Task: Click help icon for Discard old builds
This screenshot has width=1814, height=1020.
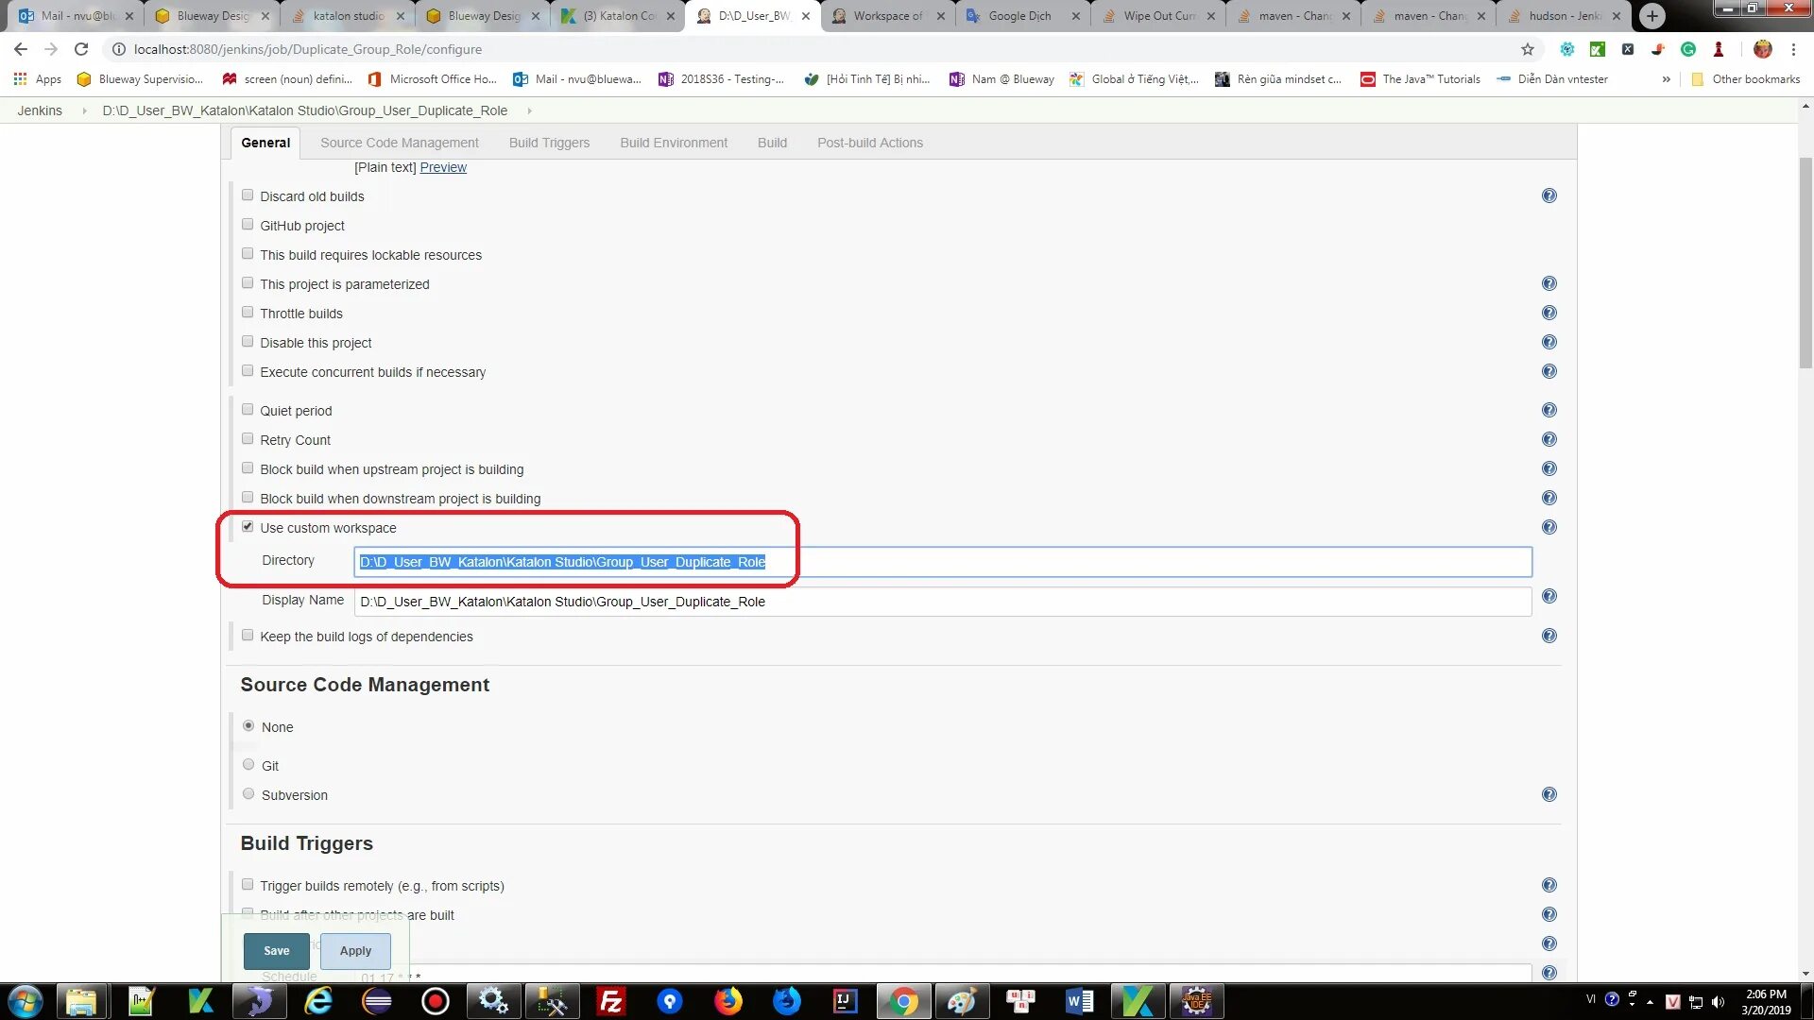Action: [x=1549, y=195]
